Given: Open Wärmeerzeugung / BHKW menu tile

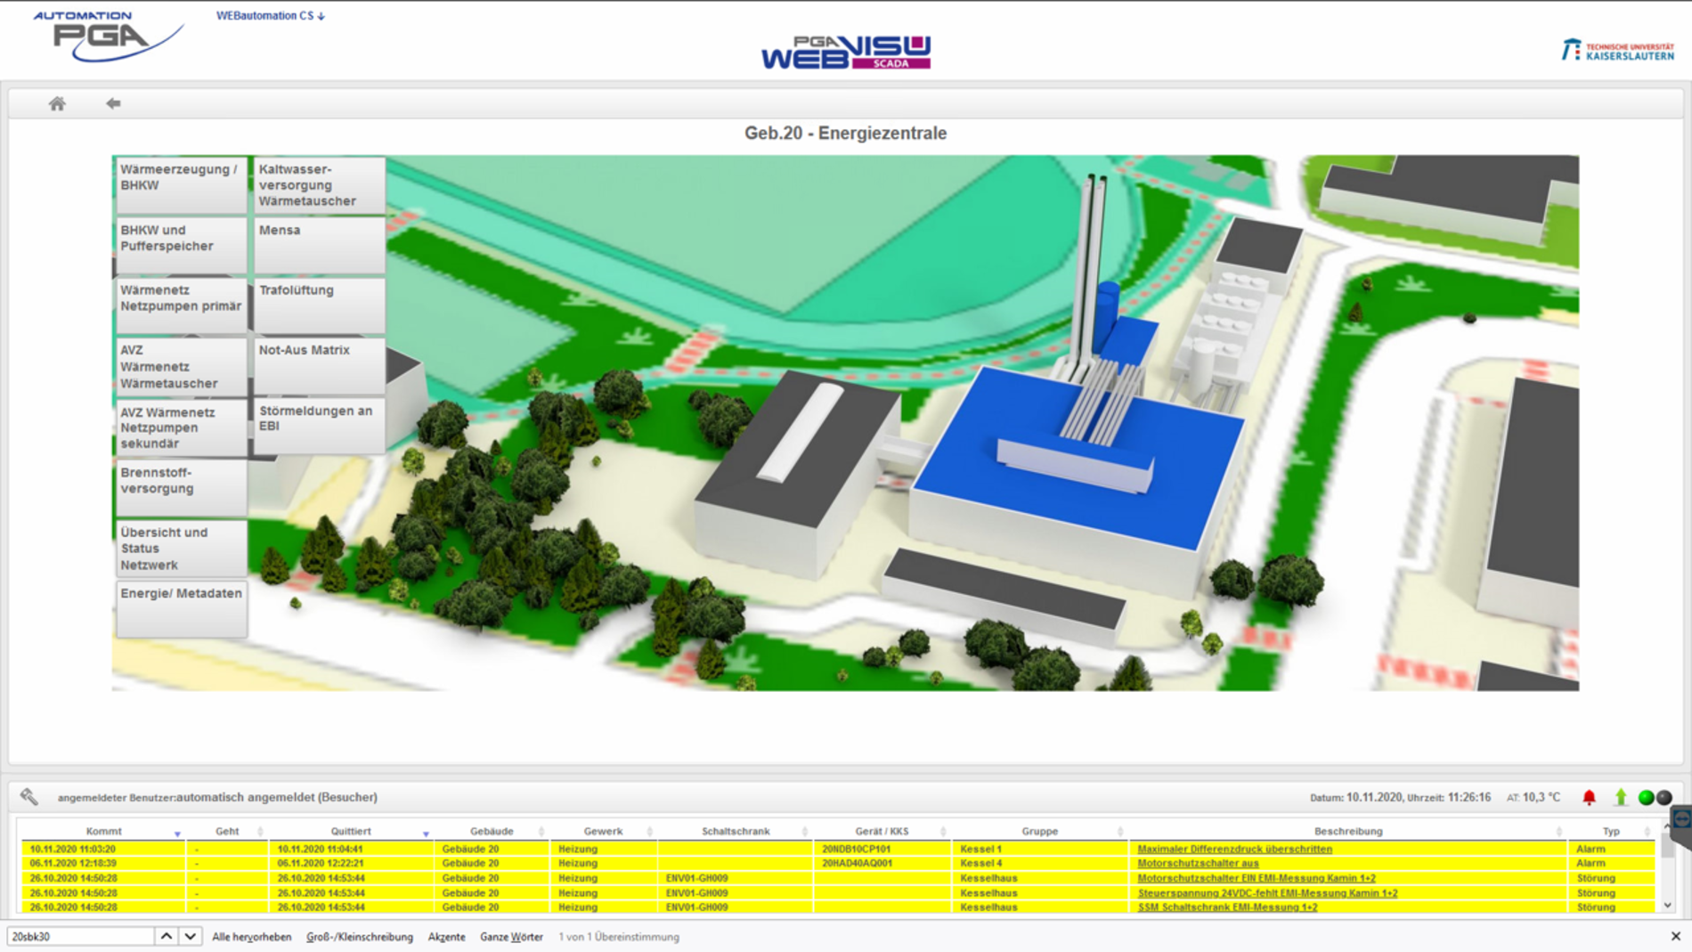Looking at the screenshot, I should pos(181,184).
